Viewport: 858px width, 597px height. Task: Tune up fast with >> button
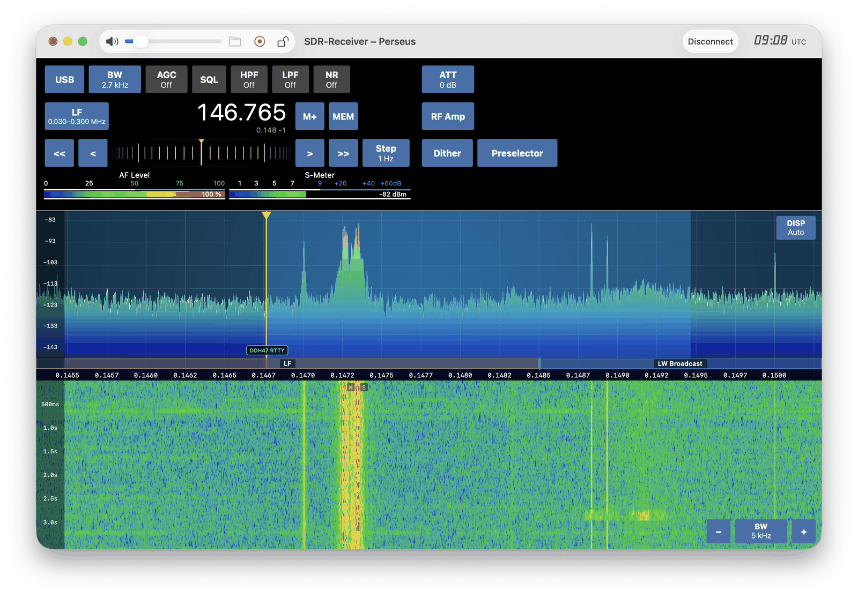point(343,153)
